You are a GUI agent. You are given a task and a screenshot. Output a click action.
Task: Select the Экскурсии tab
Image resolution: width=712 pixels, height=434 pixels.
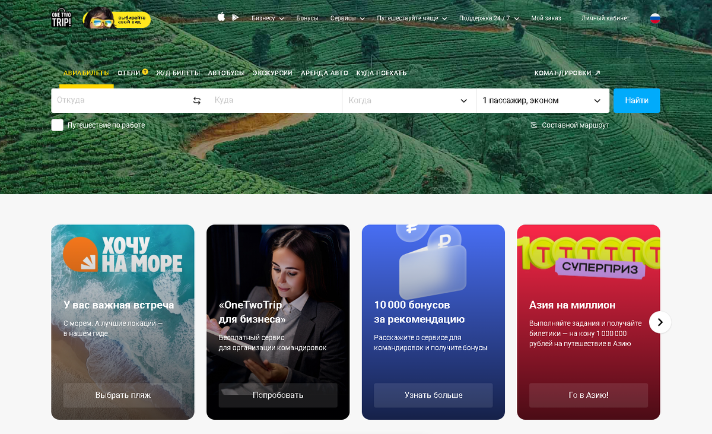[272, 73]
